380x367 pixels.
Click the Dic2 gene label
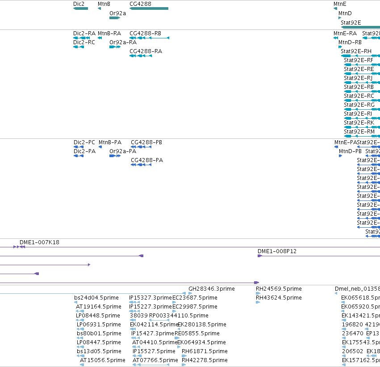pos(79,4)
